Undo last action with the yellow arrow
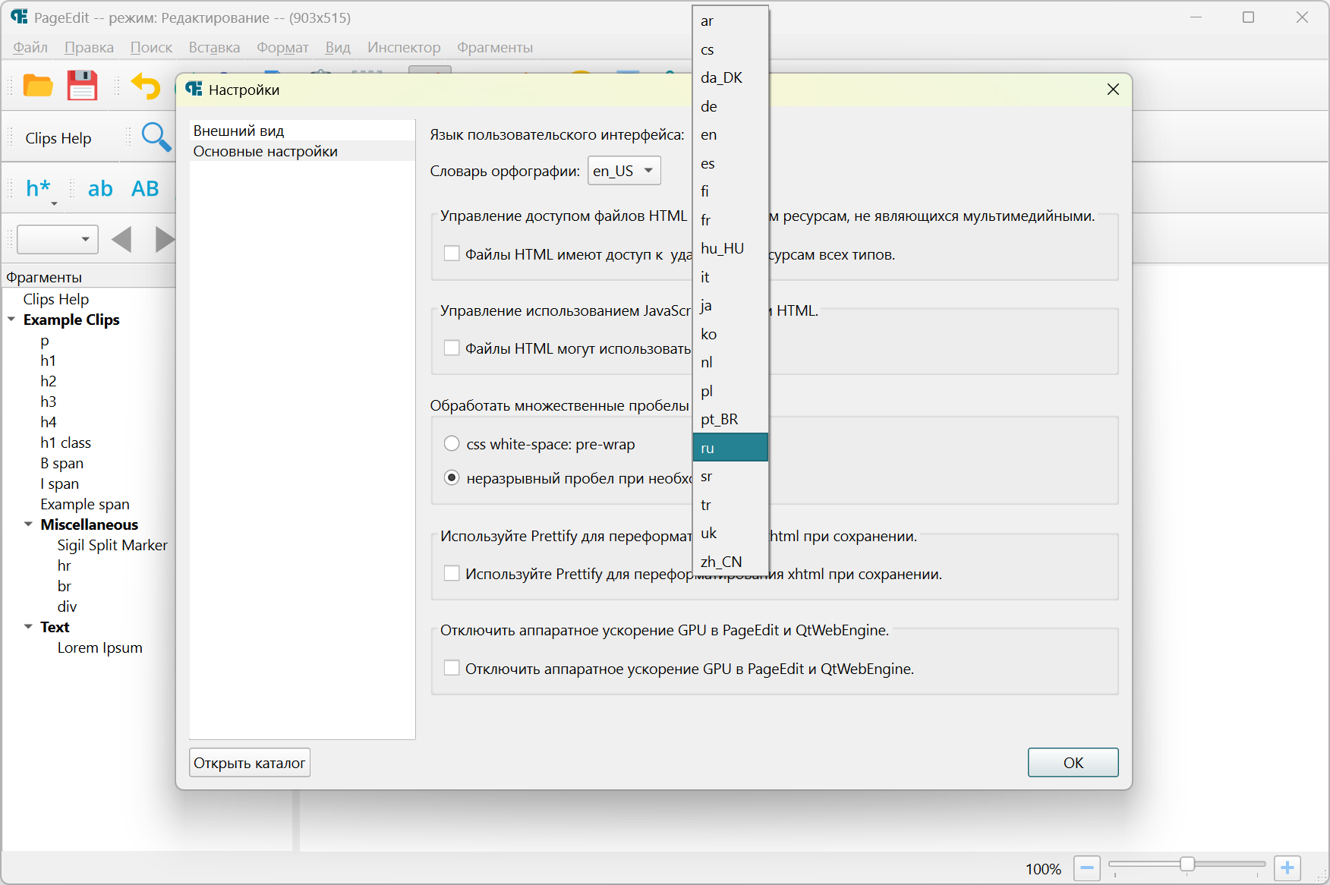 pos(145,86)
